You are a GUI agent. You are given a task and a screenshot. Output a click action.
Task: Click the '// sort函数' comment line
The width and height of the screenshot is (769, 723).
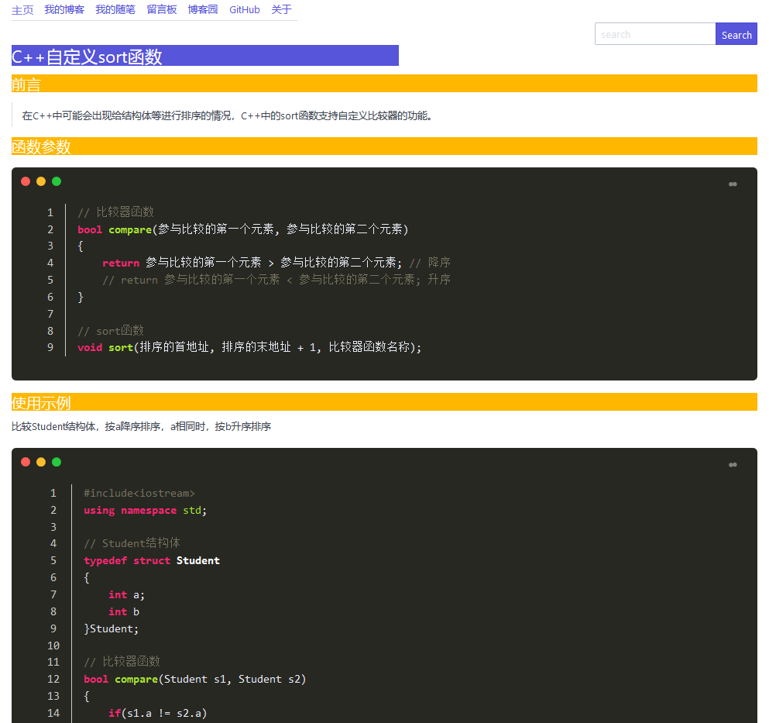[x=111, y=331]
